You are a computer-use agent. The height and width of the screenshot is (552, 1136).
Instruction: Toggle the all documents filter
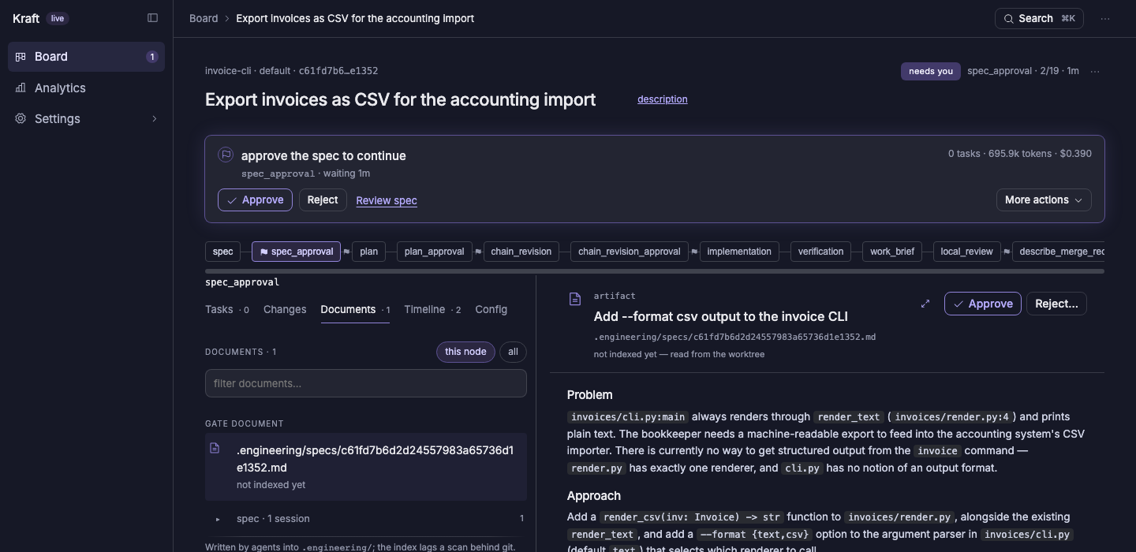[x=513, y=352]
